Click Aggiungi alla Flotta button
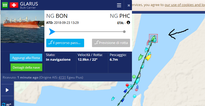This screenshot has width=205, height=106. (26, 58)
